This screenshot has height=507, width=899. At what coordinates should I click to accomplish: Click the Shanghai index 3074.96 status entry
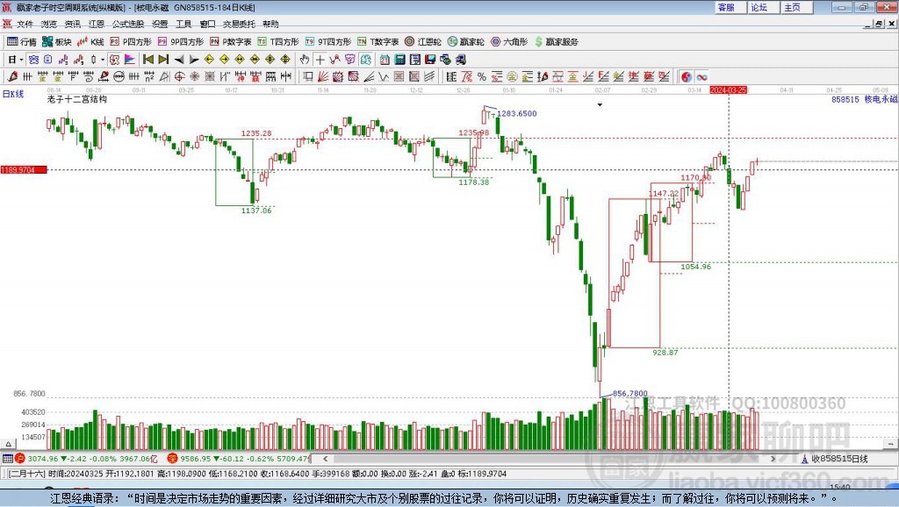[87, 459]
